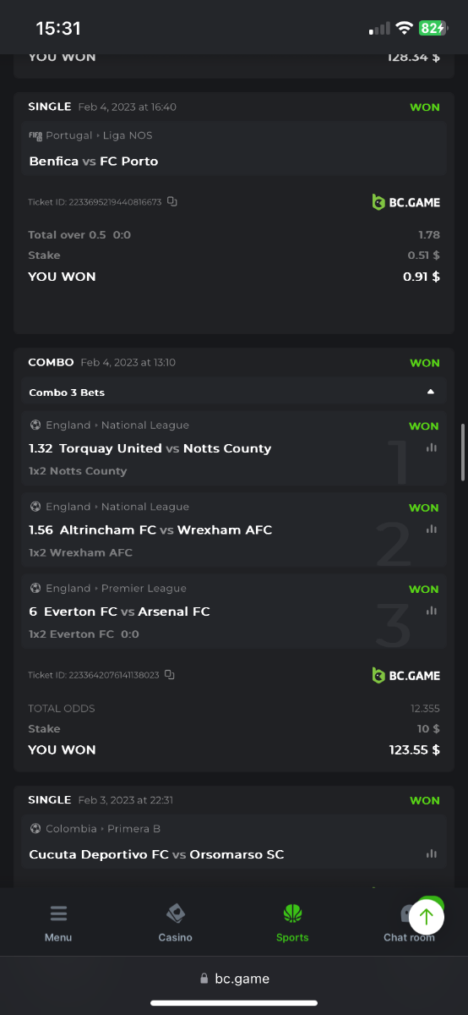This screenshot has height=1015, width=468.
Task: Copy the combo bet ticket ID
Action: 170,675
